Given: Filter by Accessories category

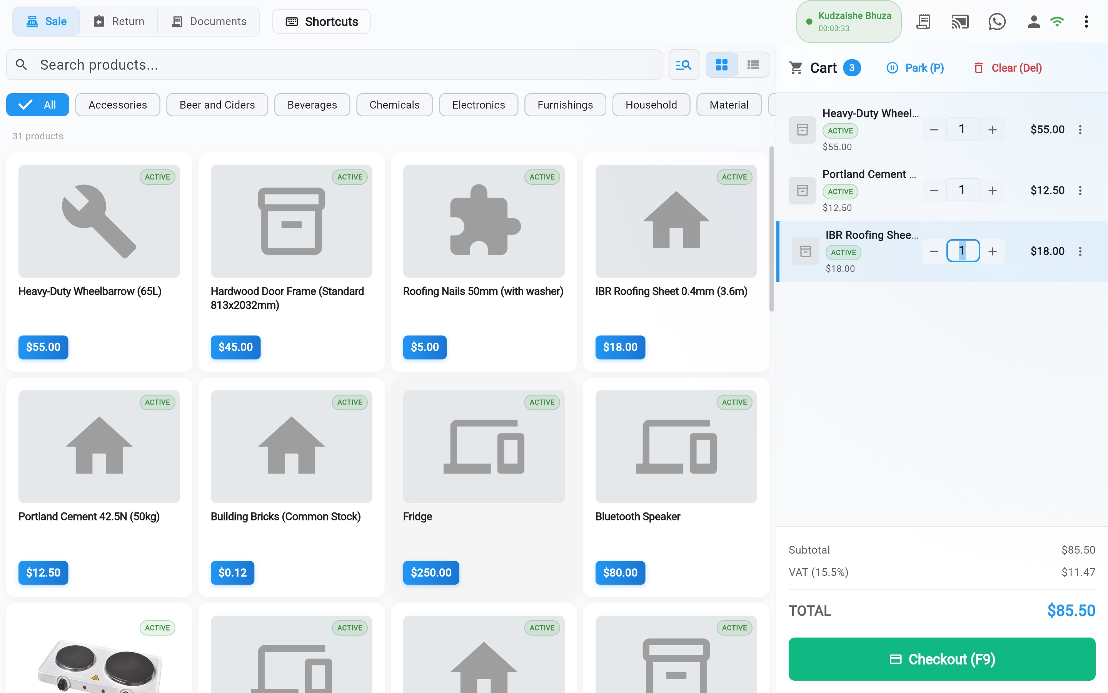Looking at the screenshot, I should pos(118,105).
